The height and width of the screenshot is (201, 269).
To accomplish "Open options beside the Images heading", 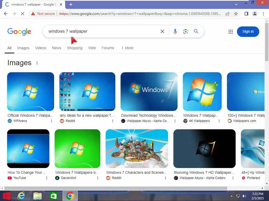I will point(37,63).
